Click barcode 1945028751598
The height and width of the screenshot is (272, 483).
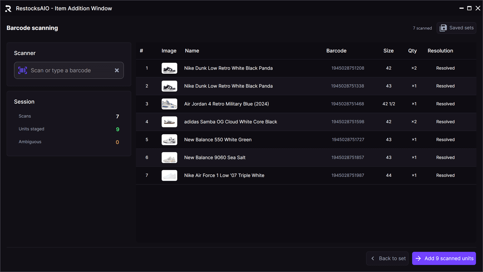[x=348, y=122]
